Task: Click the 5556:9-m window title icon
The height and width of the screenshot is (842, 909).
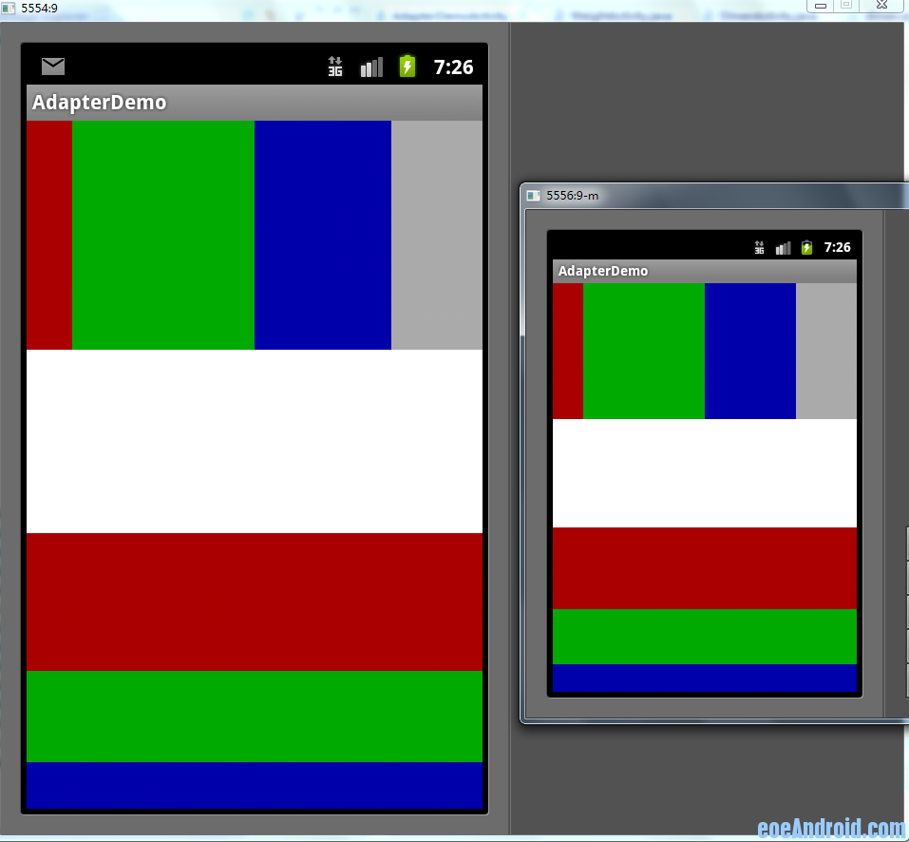Action: [534, 196]
